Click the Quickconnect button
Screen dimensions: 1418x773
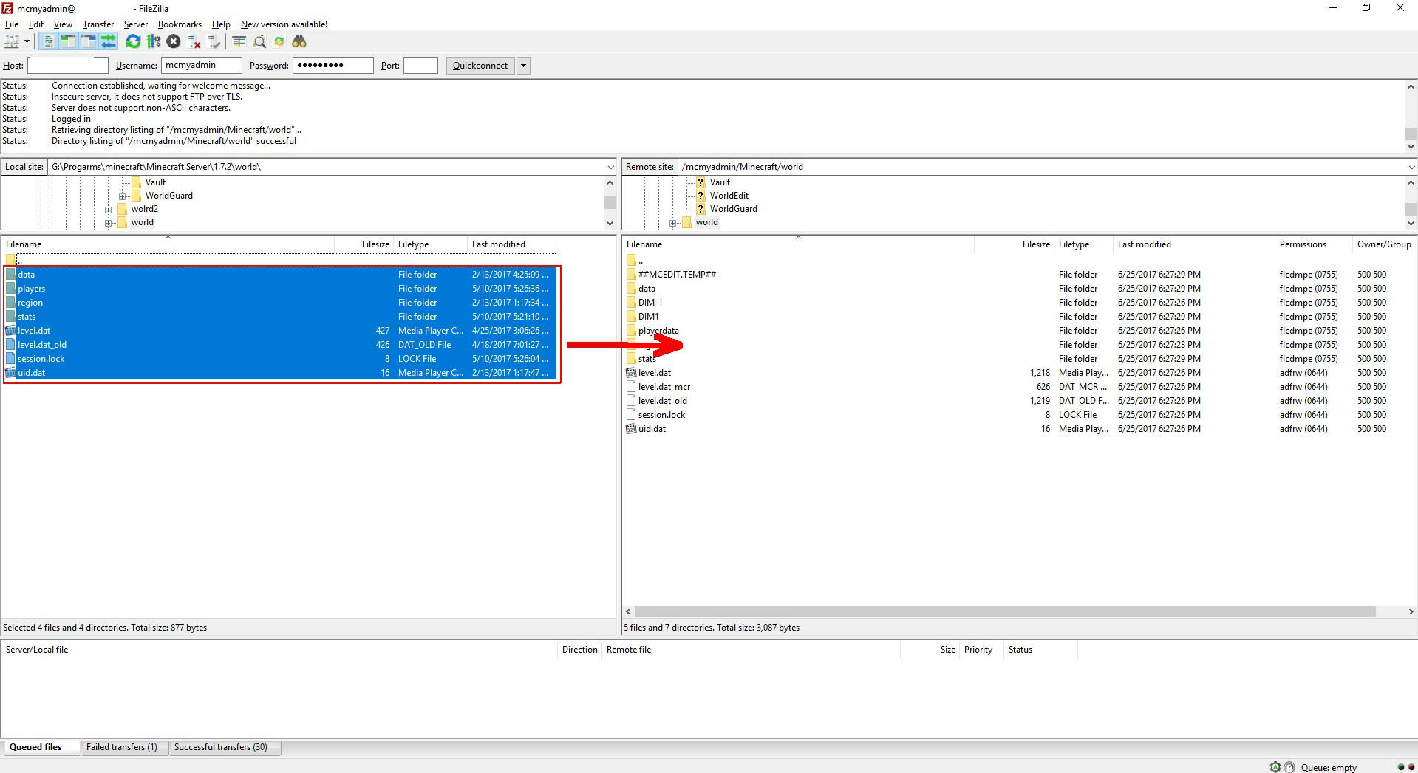[x=480, y=65]
